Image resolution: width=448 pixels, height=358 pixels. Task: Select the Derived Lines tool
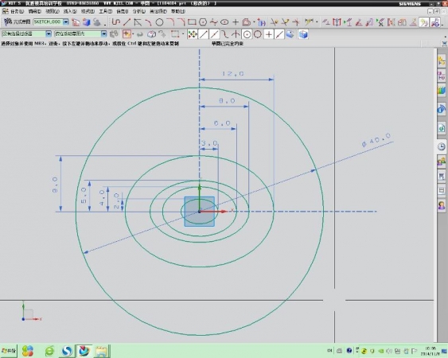[x=138, y=22]
